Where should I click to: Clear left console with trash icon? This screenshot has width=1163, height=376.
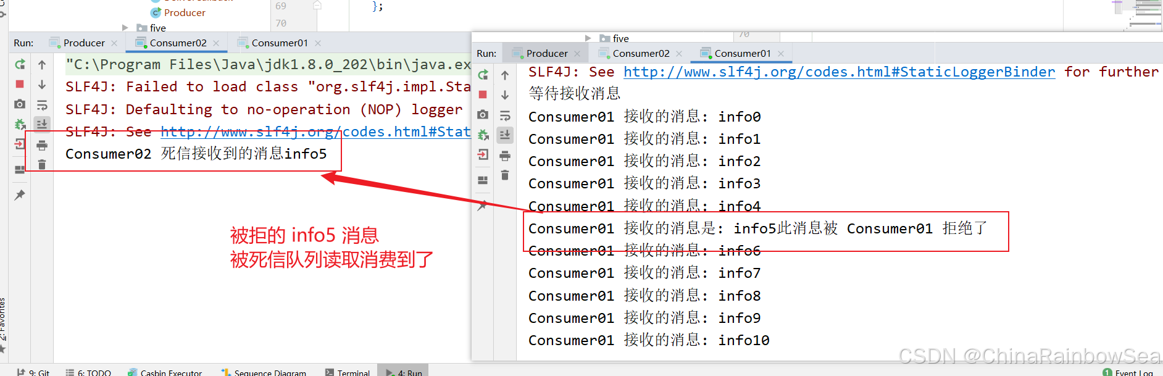coord(42,165)
